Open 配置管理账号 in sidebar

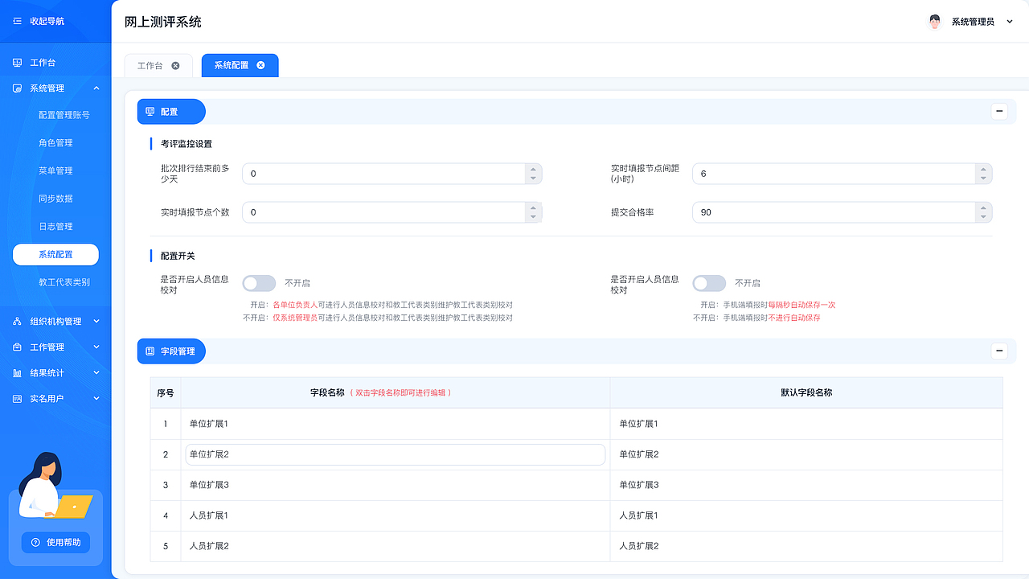[64, 115]
